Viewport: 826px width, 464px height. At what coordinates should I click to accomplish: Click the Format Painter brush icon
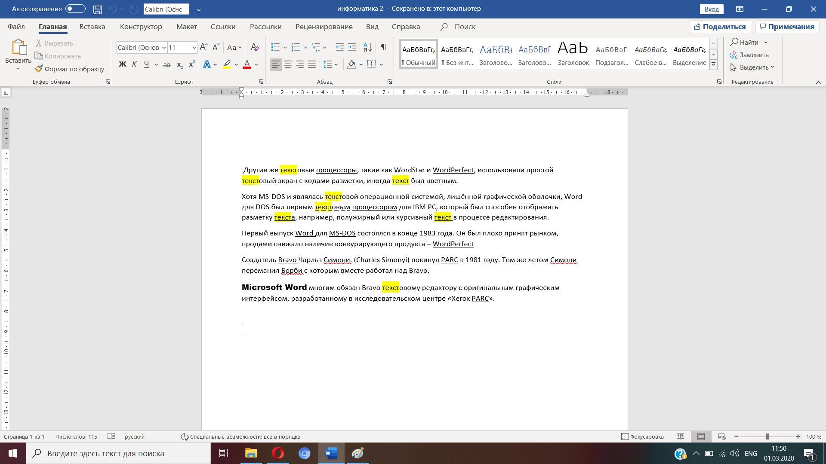click(x=39, y=69)
